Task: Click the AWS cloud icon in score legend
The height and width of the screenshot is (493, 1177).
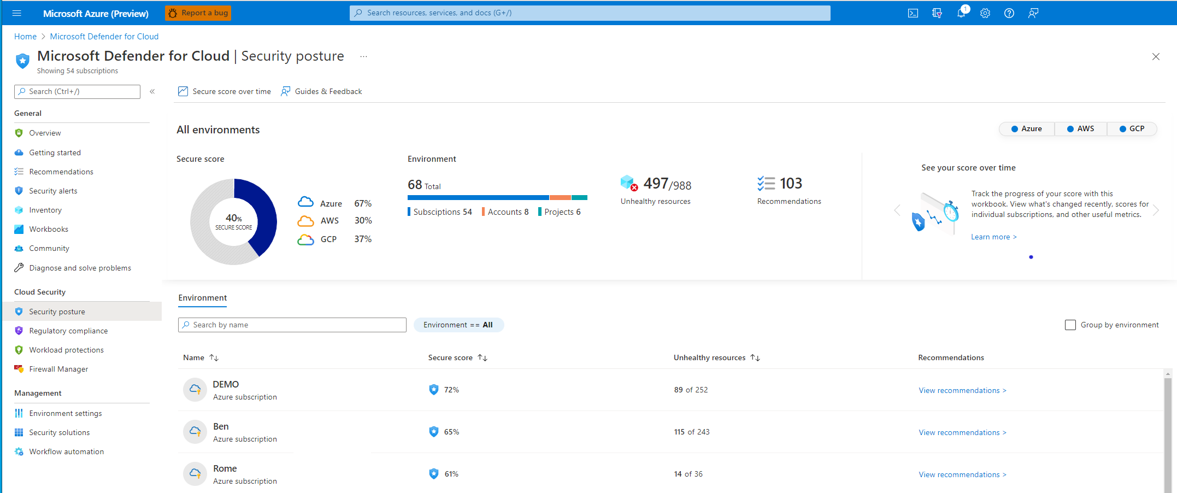Action: pos(305,221)
